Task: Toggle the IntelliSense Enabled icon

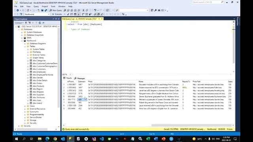Action: [79, 14]
